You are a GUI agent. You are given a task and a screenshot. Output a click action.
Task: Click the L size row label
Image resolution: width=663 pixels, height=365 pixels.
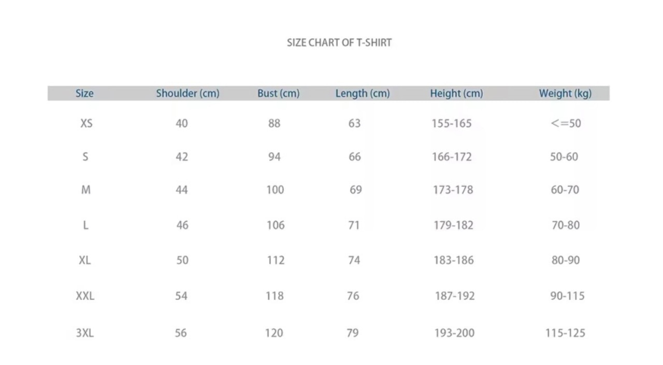[x=85, y=225]
